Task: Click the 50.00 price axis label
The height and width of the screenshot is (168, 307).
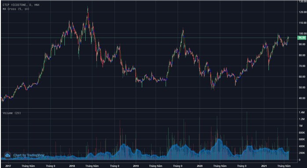Action: 302,87
